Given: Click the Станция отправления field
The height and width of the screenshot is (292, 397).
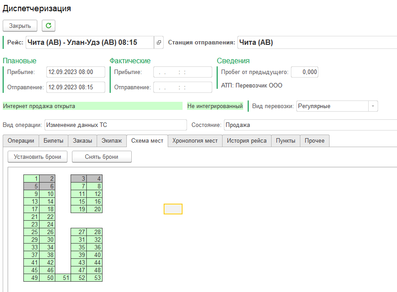Looking at the screenshot, I should pyautogui.click(x=317, y=43).
